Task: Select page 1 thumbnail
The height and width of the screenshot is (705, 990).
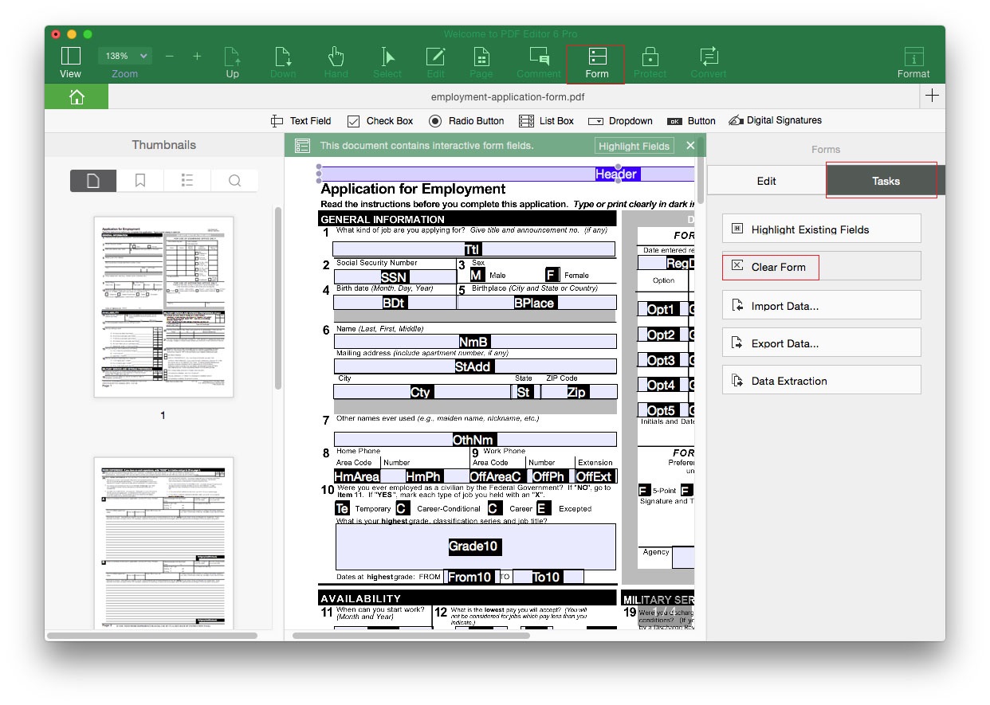Action: click(x=163, y=307)
